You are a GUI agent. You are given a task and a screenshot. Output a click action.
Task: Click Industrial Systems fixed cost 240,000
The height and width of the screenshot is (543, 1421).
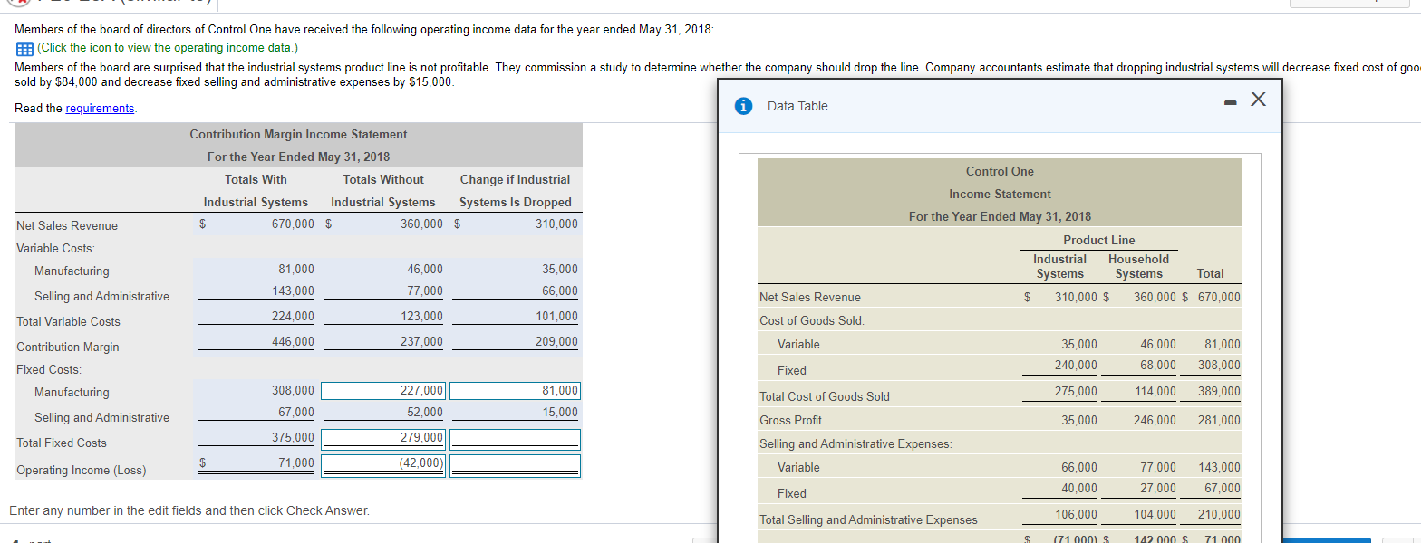pyautogui.click(x=1075, y=364)
